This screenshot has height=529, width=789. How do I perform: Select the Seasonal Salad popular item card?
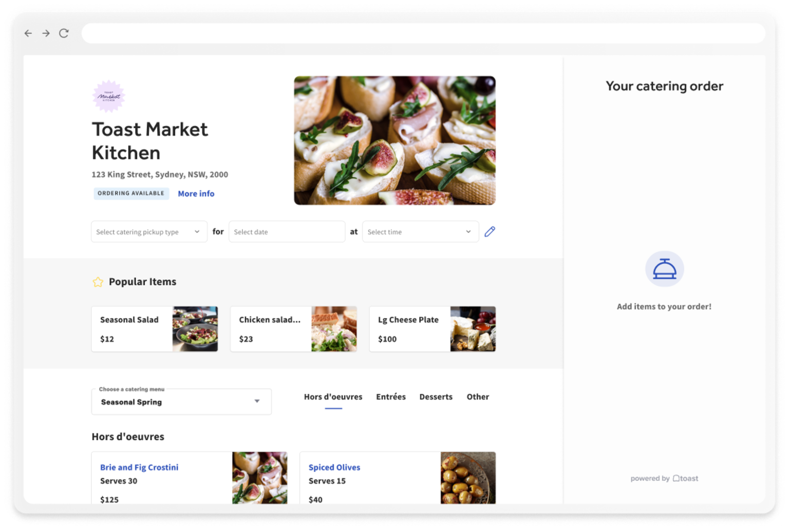click(x=155, y=329)
